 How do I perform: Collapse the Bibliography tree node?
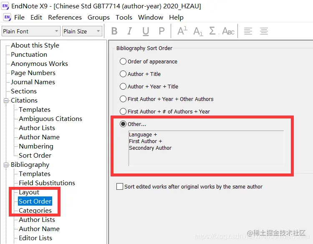pos(6,165)
